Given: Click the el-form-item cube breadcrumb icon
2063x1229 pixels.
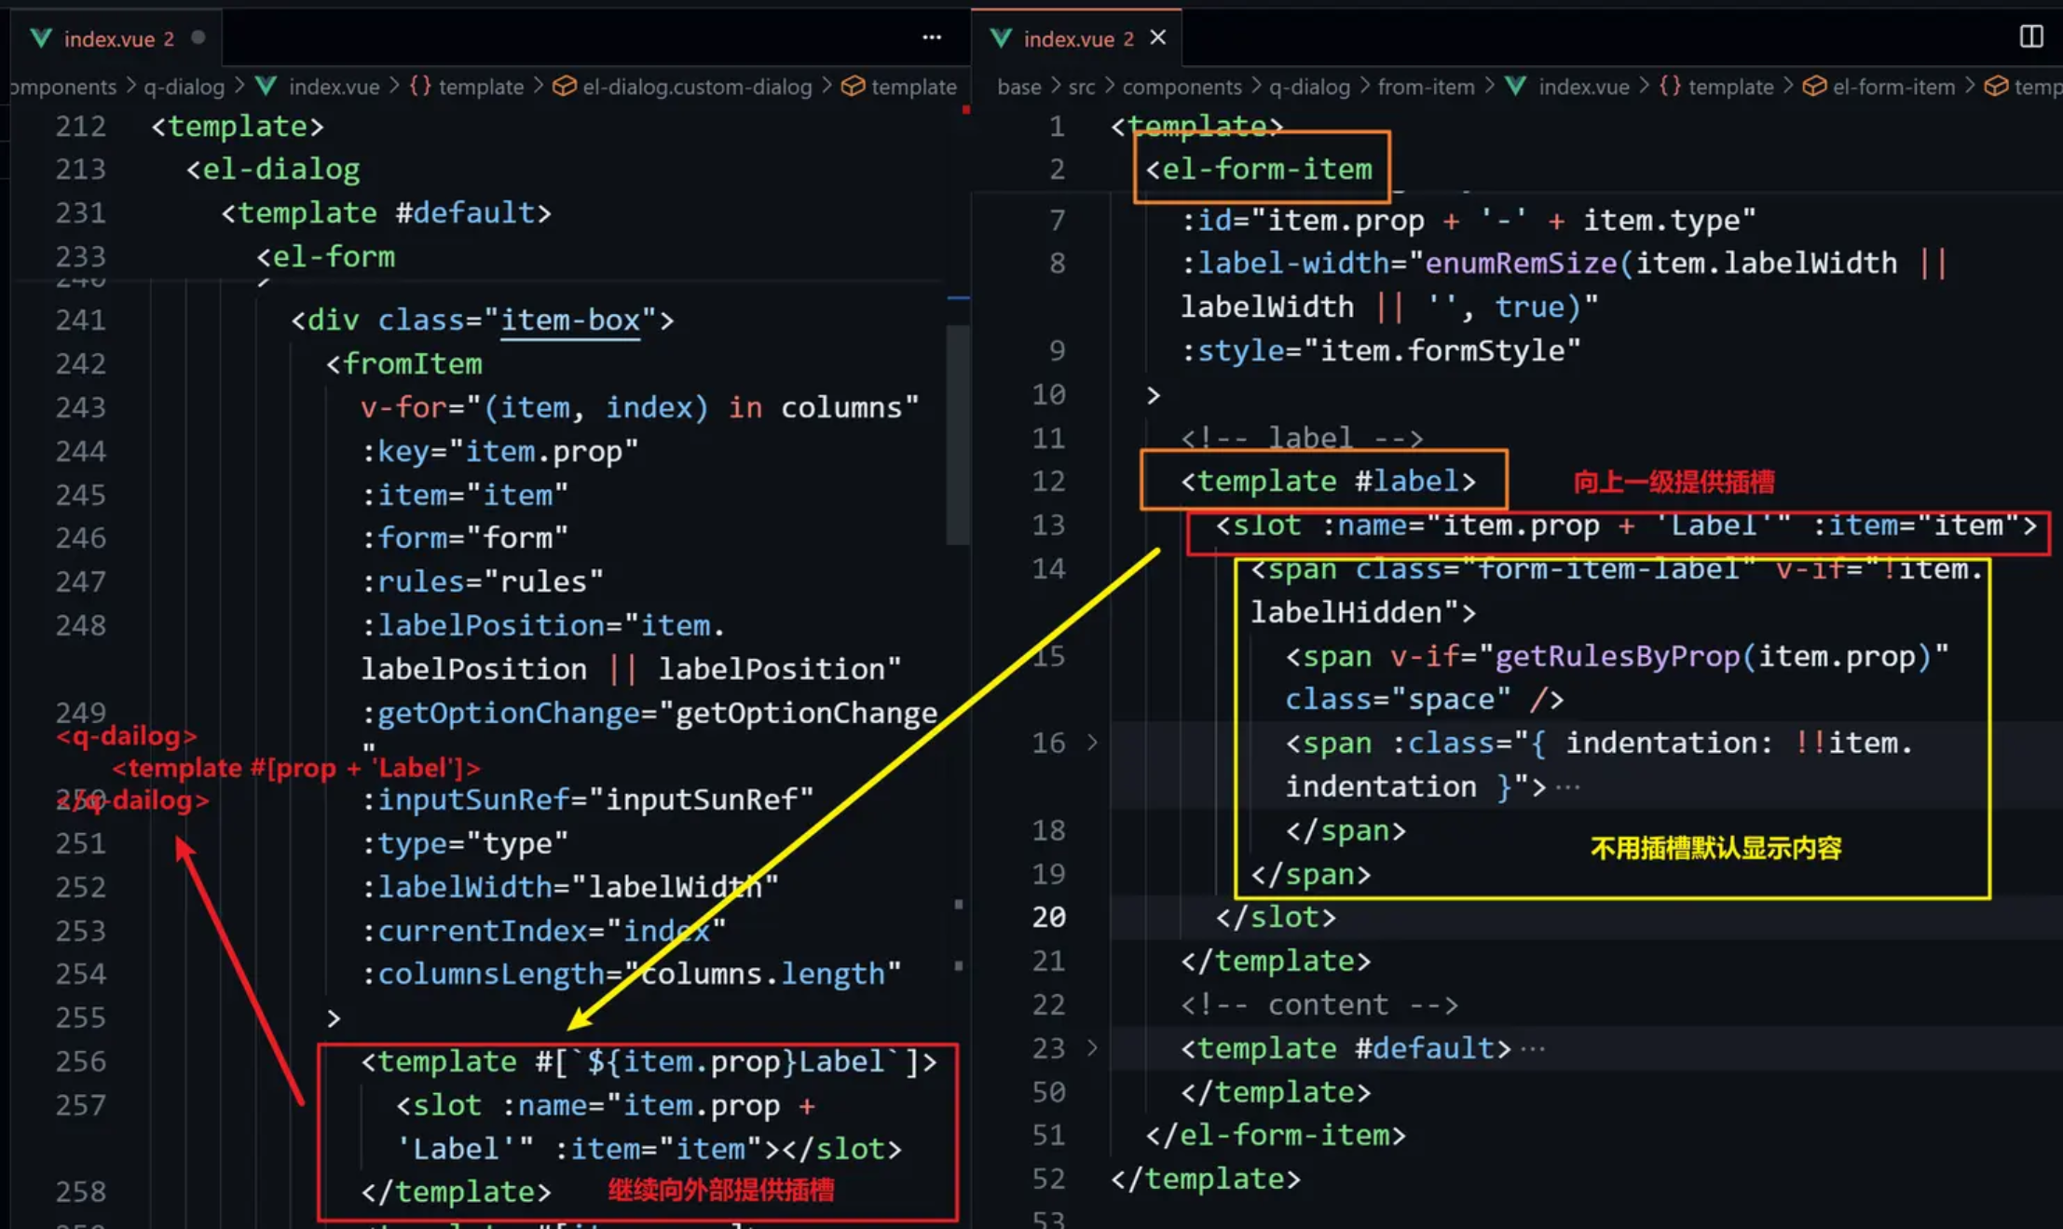Looking at the screenshot, I should tap(1813, 87).
